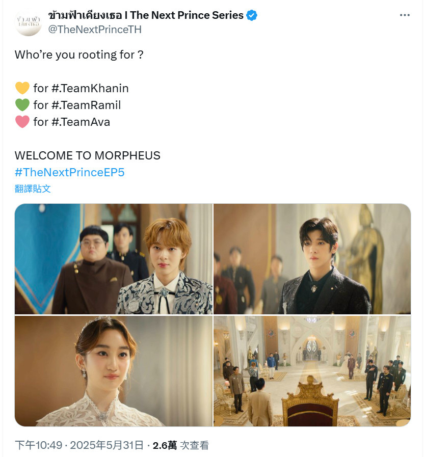
Task: Open The Next Prince profile avatar
Action: (x=28, y=22)
